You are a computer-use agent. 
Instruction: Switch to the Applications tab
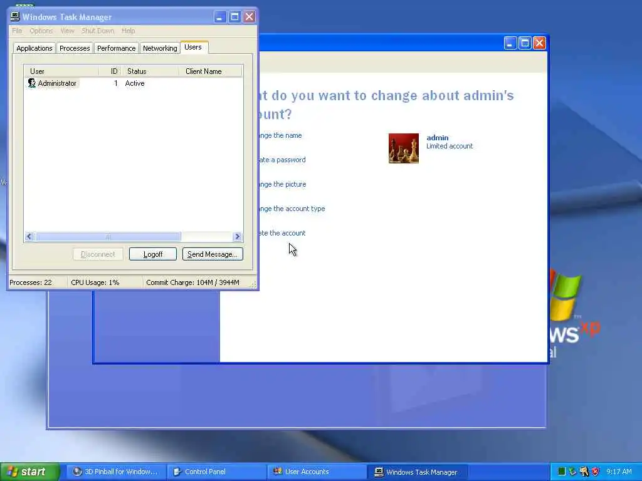[34, 48]
